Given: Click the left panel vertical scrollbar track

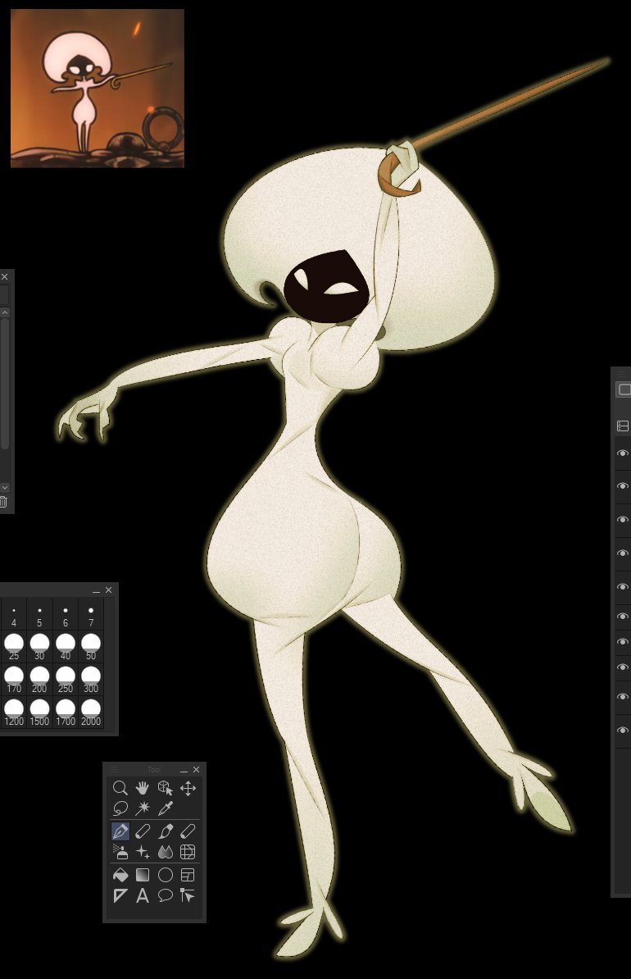Looking at the screenshot, I should pos(4,399).
